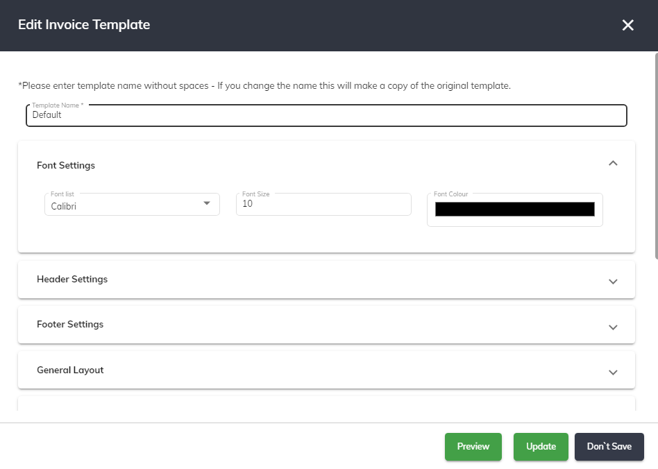Click the partially visible panel below General Layout
658x469 pixels.
tap(326, 404)
